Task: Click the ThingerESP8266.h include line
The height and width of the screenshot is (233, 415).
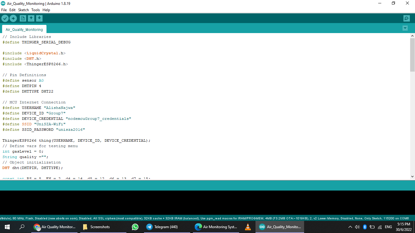Action: click(x=35, y=64)
